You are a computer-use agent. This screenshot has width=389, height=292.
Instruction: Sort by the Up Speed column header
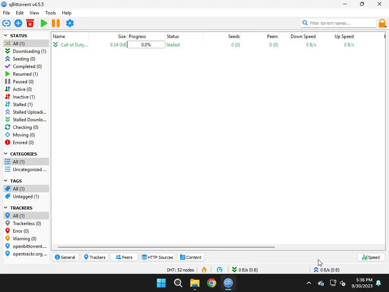click(x=336, y=36)
